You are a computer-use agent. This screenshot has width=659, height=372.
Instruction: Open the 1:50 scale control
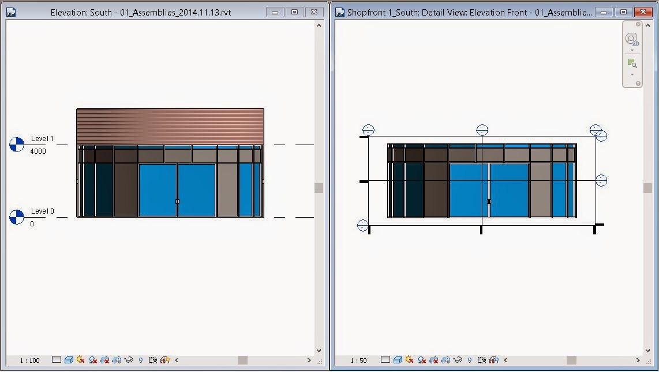coord(358,360)
